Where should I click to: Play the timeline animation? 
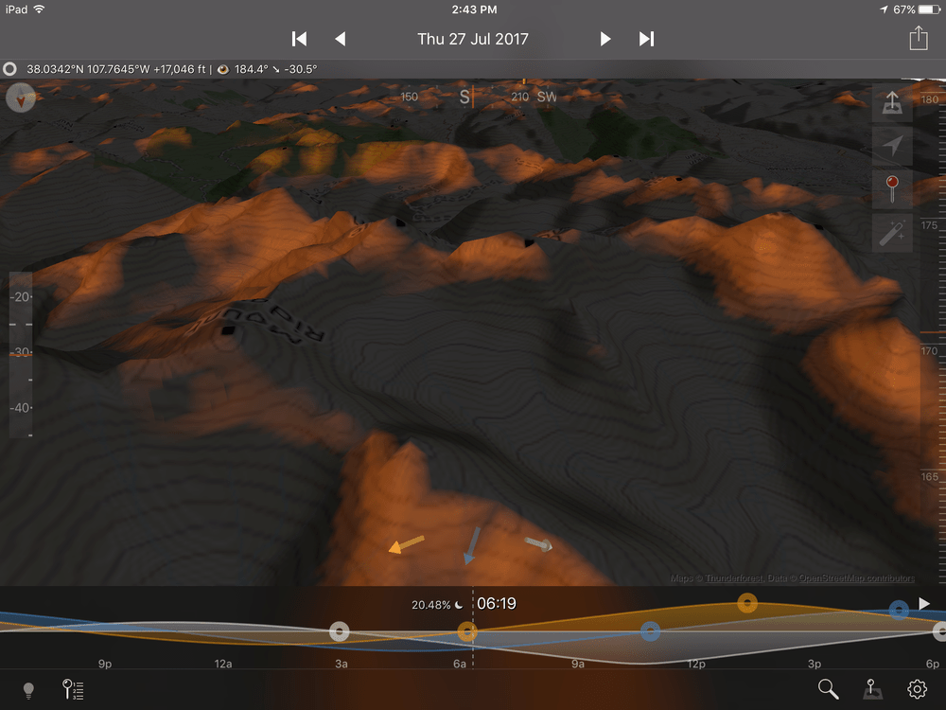(924, 604)
